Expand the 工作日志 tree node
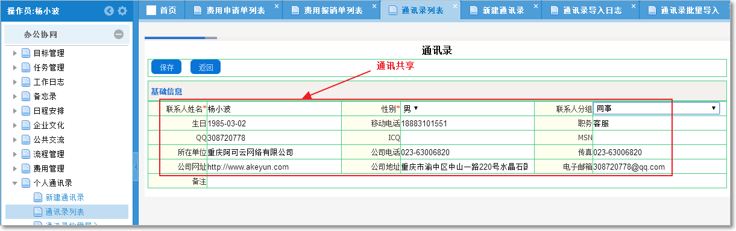The image size is (736, 231). click(x=15, y=82)
